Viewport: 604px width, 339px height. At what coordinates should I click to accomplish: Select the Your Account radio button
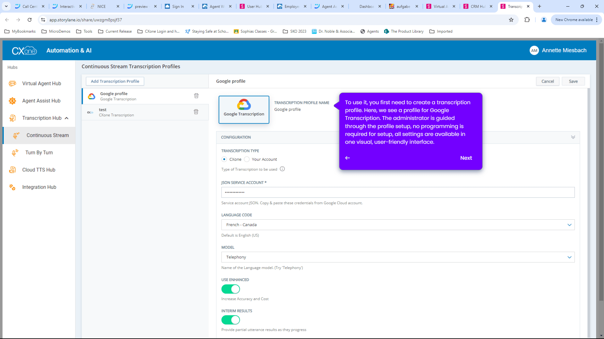coord(247,159)
